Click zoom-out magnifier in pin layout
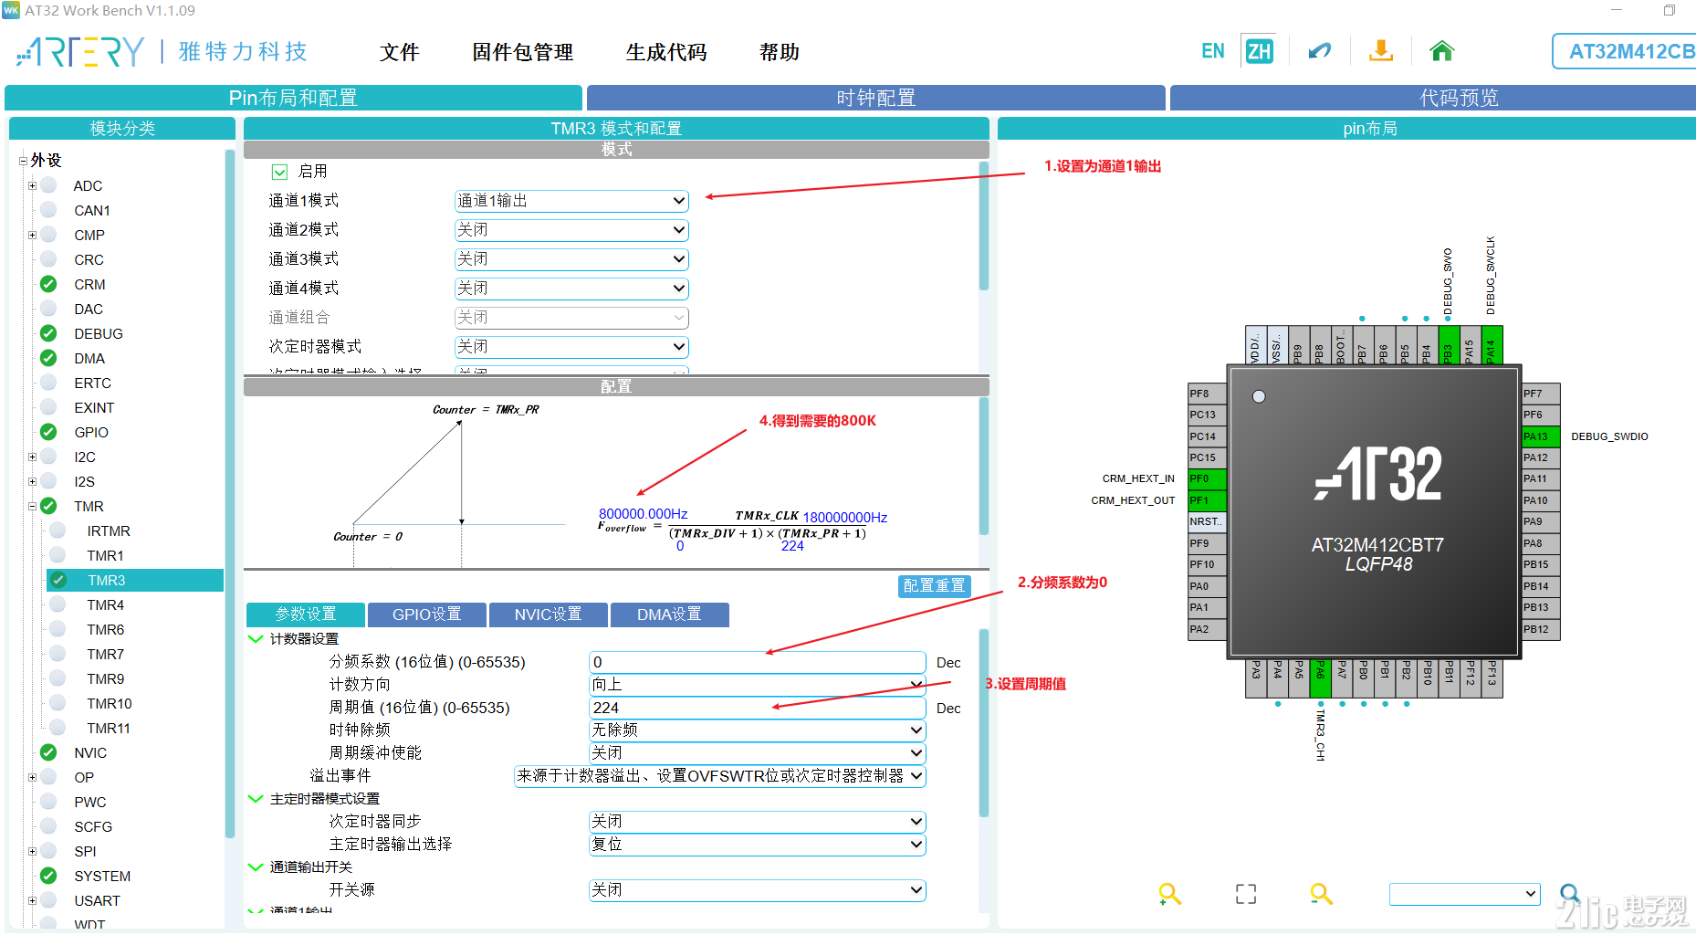 coord(1321,894)
